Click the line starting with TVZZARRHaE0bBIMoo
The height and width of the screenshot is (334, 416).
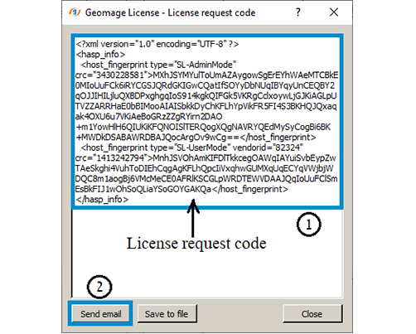coord(206,106)
